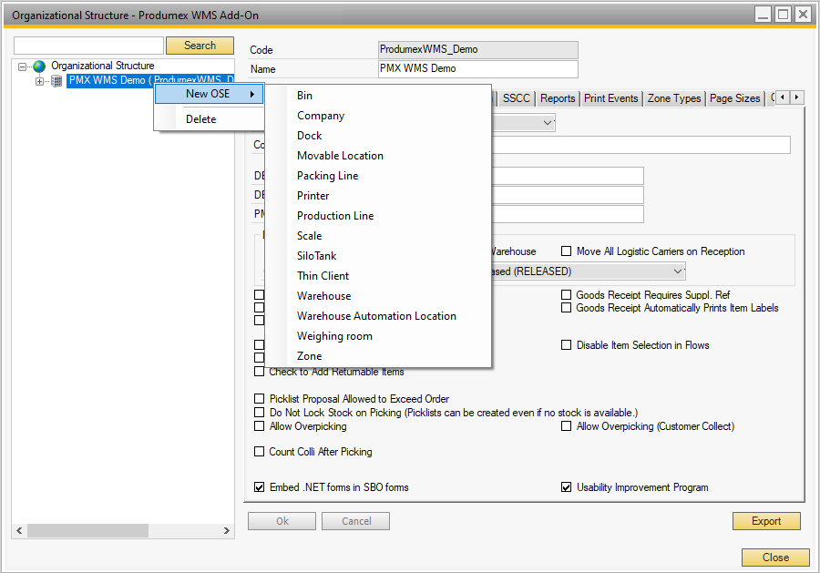Viewport: 820px width, 573px height.
Task: Open the RELEASED status dropdown
Action: [677, 271]
